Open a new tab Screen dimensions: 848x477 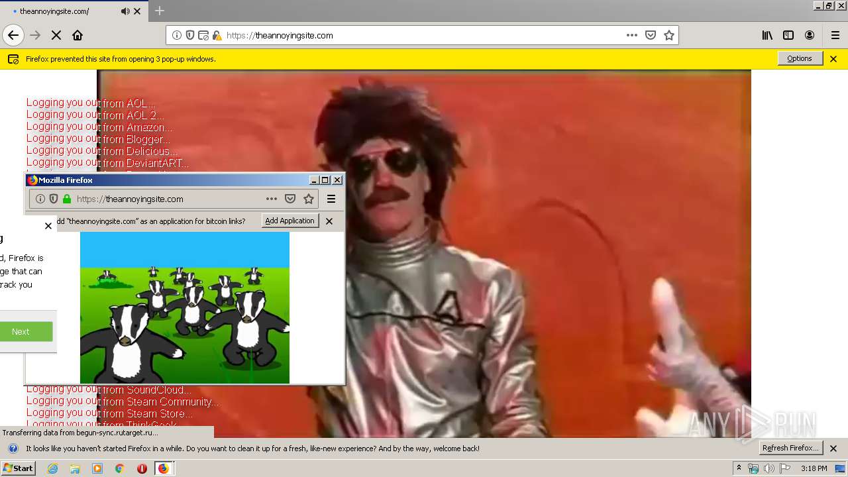tap(160, 11)
